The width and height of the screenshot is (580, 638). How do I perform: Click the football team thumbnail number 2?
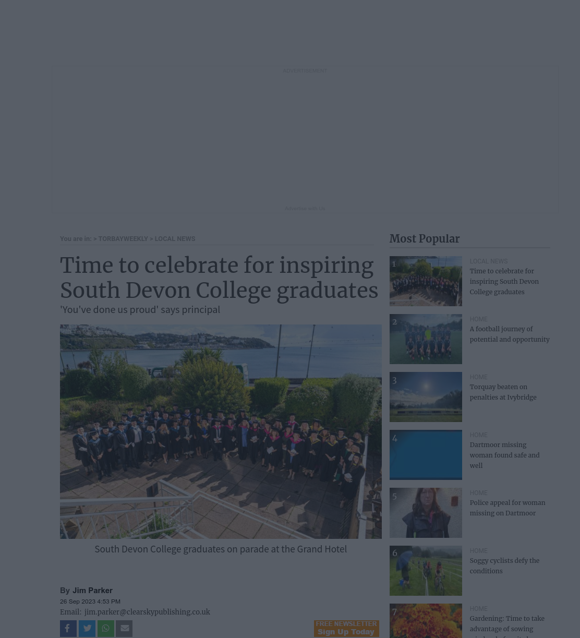tap(426, 339)
